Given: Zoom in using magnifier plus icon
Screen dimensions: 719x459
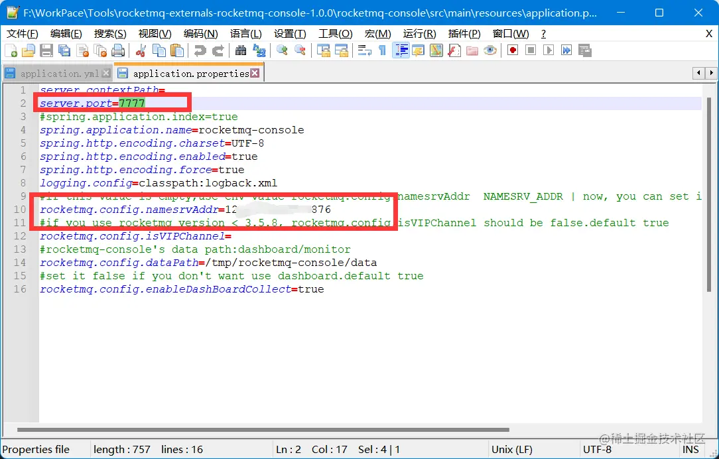Looking at the screenshot, I should 282,50.
